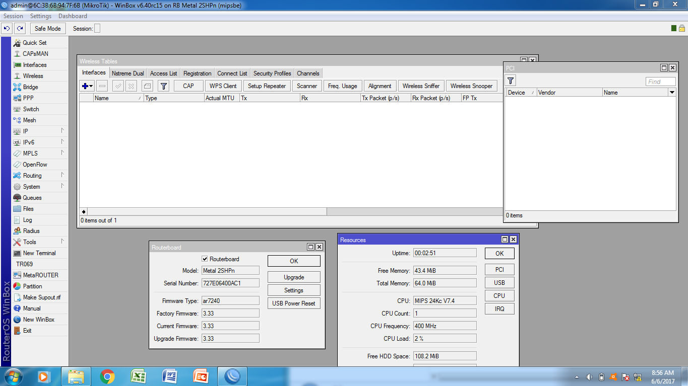Click Upgrade in the Routerboard window
Image resolution: width=688 pixels, height=386 pixels.
click(x=294, y=277)
